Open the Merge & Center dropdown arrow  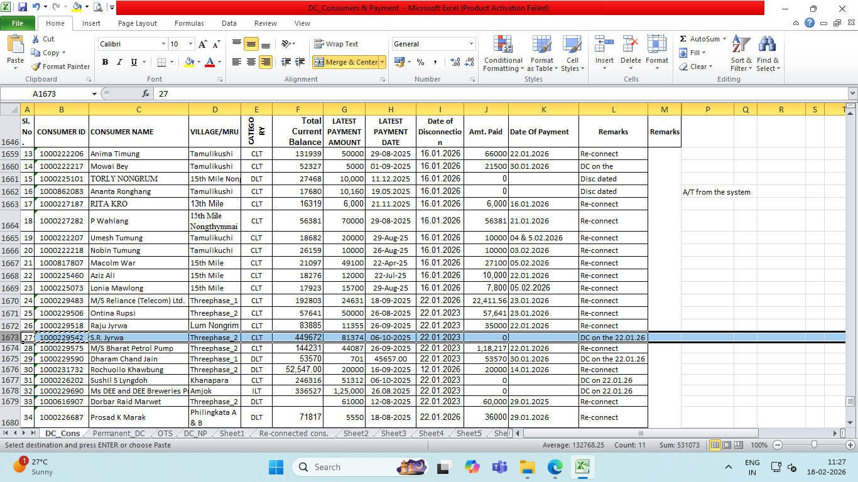pos(382,62)
